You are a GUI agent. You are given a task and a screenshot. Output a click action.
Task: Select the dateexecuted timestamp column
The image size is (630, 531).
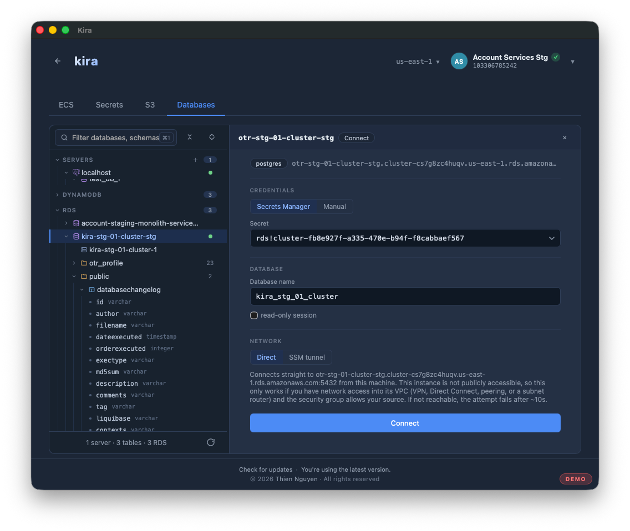(x=136, y=336)
